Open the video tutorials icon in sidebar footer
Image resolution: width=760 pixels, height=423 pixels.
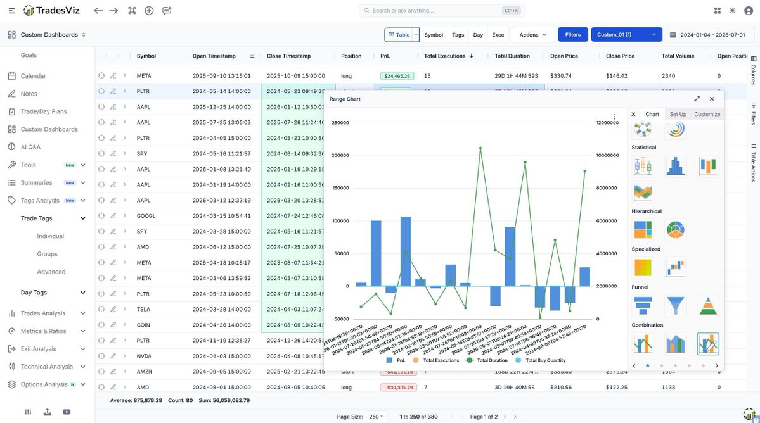coord(67,412)
